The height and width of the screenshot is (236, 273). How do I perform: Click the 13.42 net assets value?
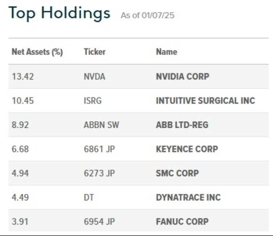pyautogui.click(x=21, y=77)
